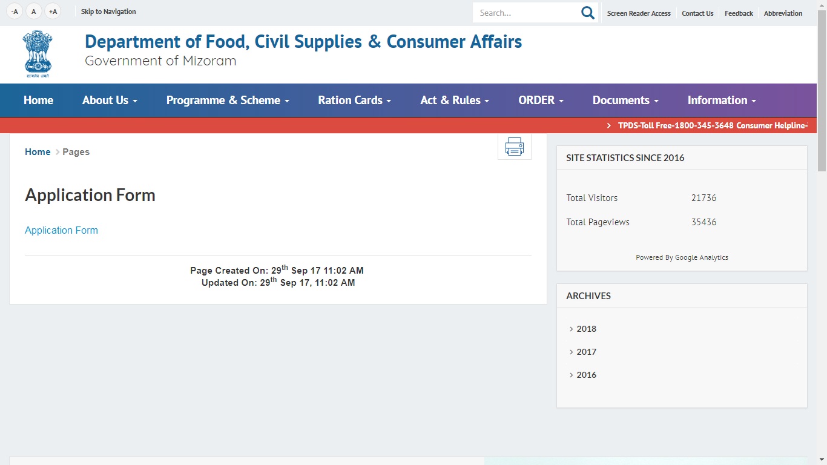Expand the 2017 archives section
This screenshot has height=465, width=827.
click(585, 352)
